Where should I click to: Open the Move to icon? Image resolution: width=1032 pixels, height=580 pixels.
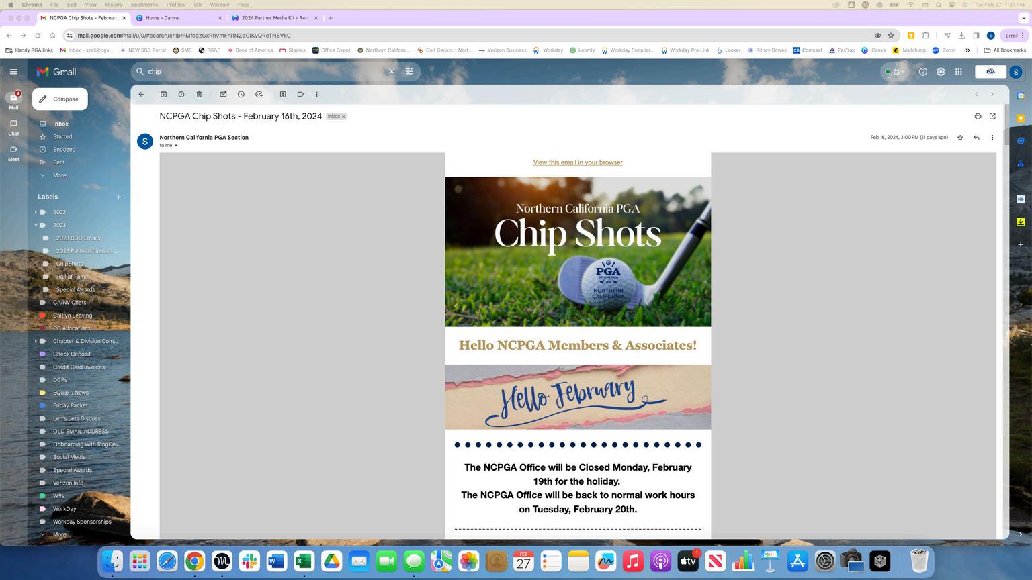pos(283,94)
